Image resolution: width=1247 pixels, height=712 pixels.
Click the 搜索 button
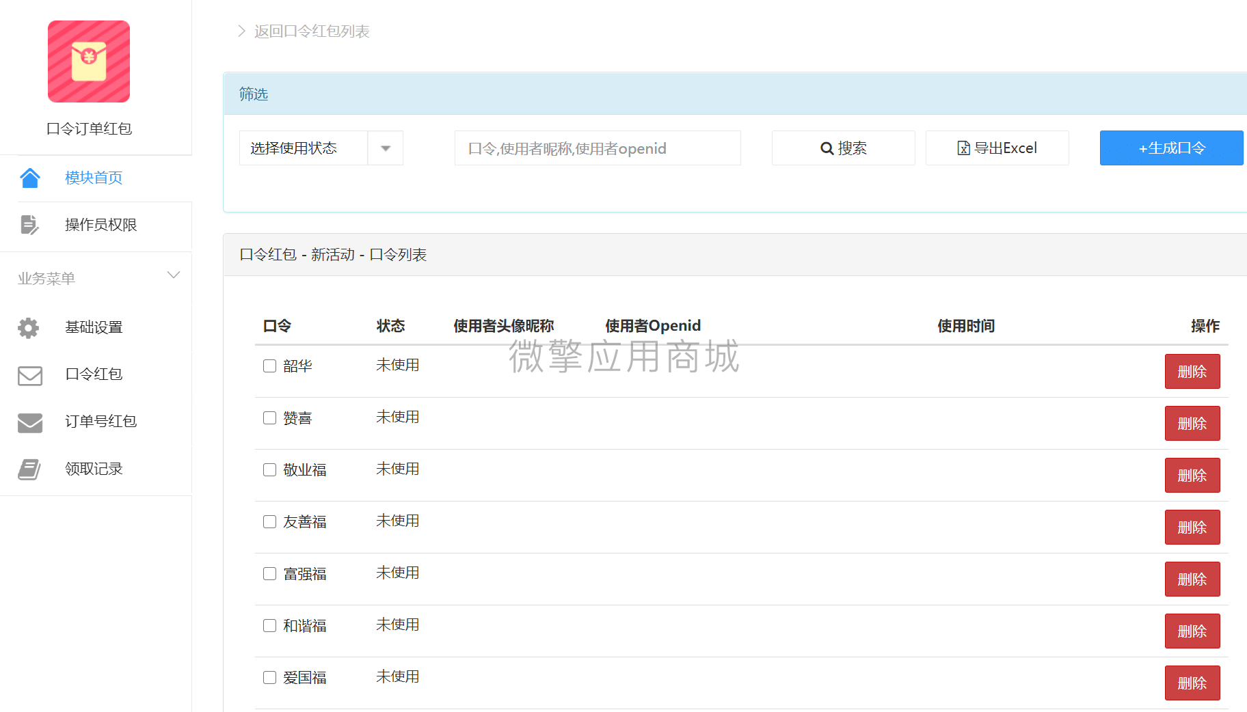844,148
